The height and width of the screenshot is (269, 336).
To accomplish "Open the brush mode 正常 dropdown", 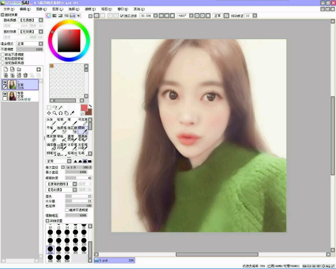I will click(x=69, y=161).
